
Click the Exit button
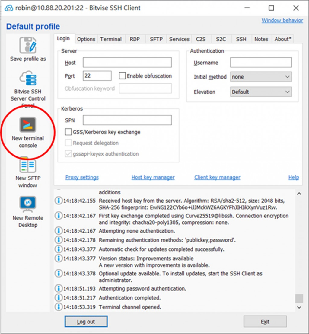click(x=265, y=321)
